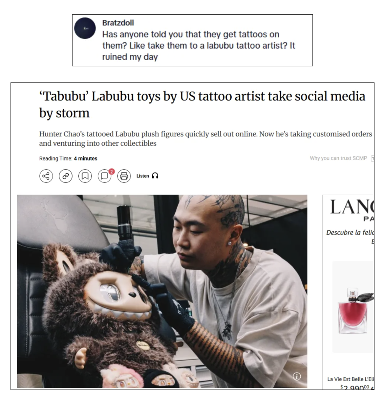This screenshot has width=378, height=393.
Task: Click the Lancôme logo in the ad
Action: point(352,207)
